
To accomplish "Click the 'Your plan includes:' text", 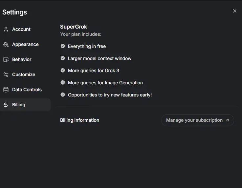I will tap(81, 34).
